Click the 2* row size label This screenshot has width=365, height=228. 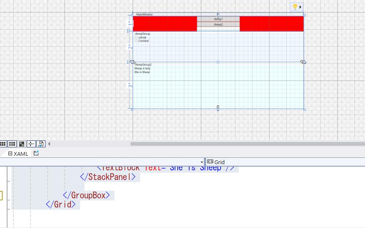(x=130, y=46)
